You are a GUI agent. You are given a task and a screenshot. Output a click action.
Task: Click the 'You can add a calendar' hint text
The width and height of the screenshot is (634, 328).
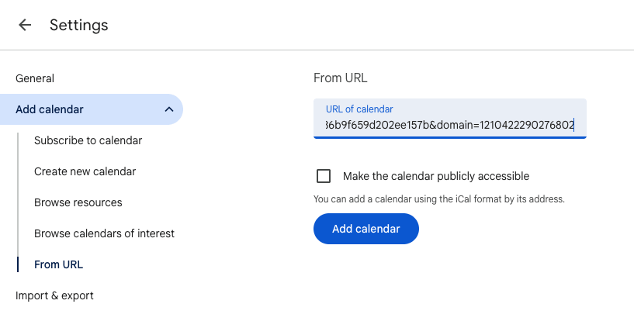439,199
